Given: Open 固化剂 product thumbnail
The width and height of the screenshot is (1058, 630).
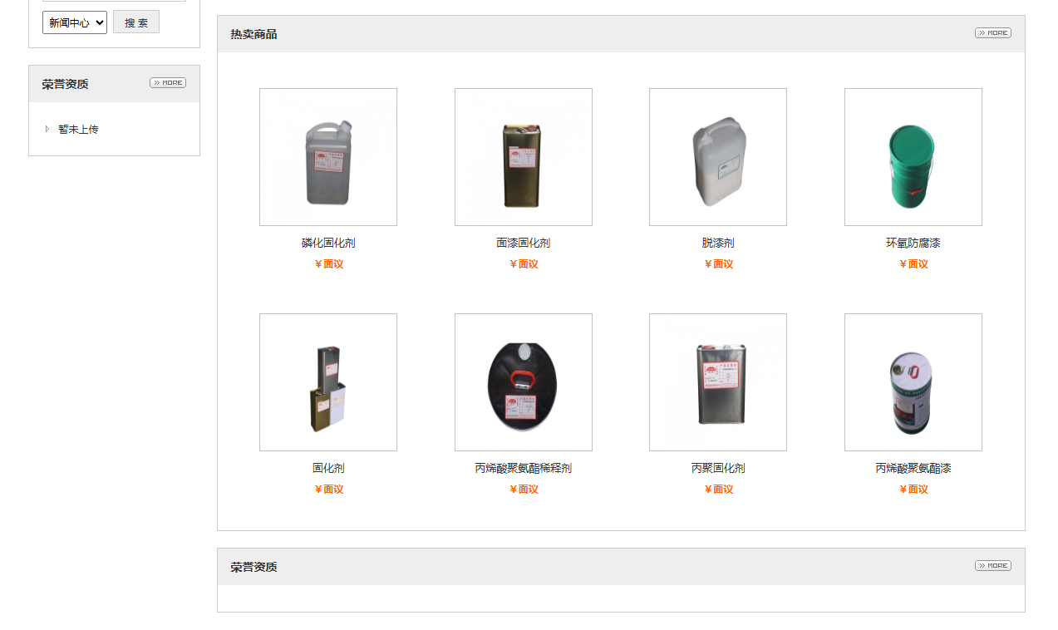Looking at the screenshot, I should pos(328,382).
